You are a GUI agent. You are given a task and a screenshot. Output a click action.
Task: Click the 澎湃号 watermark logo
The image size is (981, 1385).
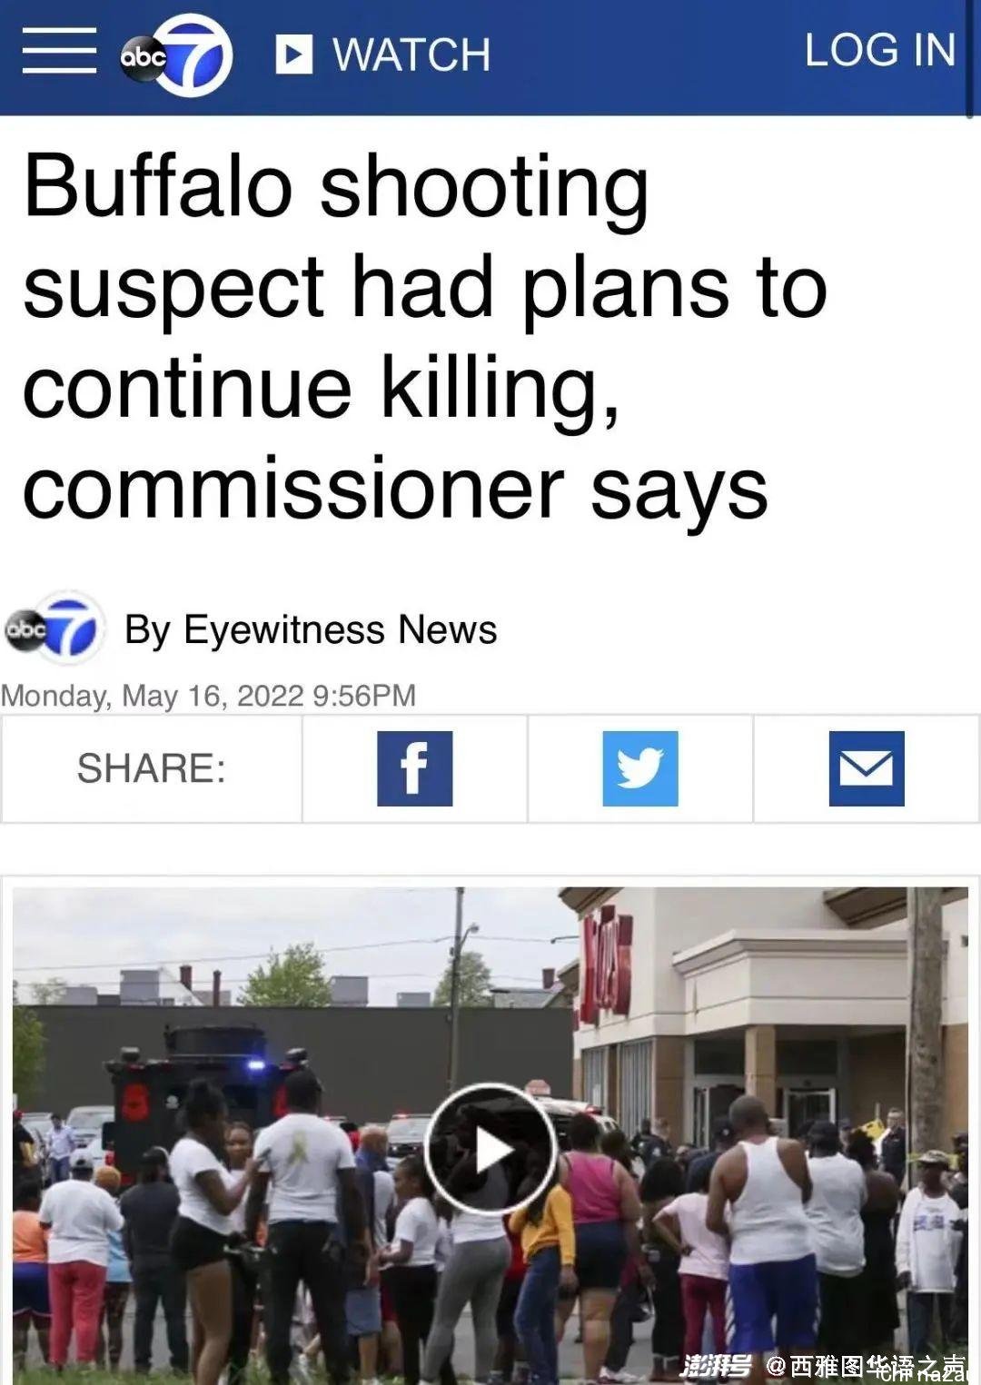716,1364
